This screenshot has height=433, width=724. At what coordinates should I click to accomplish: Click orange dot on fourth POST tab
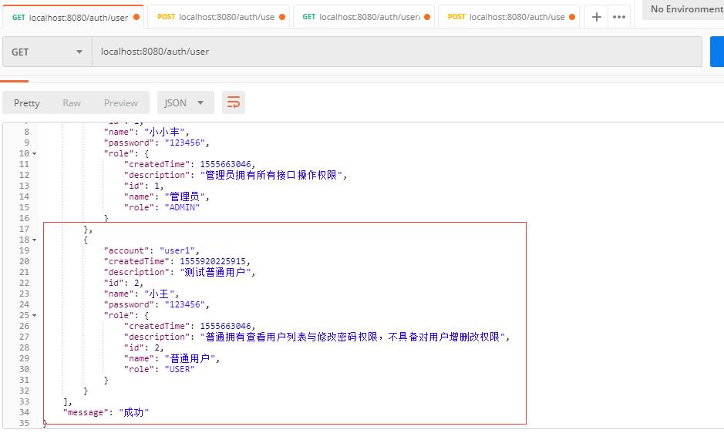coord(572,17)
